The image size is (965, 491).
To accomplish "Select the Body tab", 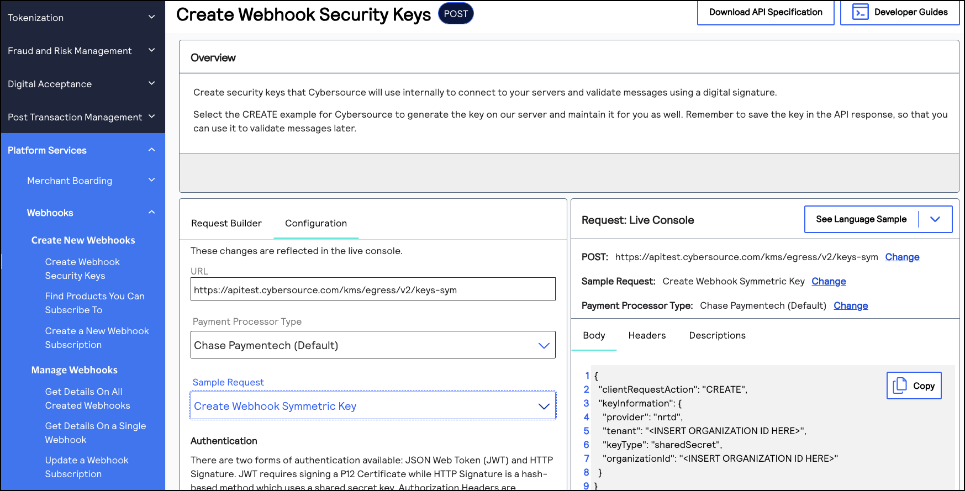I will [x=594, y=335].
